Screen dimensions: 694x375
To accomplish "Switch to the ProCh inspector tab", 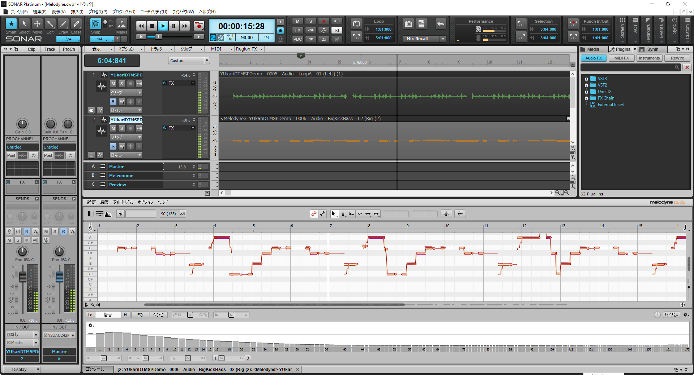I will click(x=69, y=49).
